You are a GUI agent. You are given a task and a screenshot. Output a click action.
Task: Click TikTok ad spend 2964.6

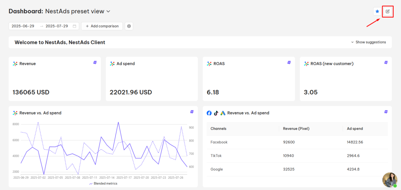(353, 156)
